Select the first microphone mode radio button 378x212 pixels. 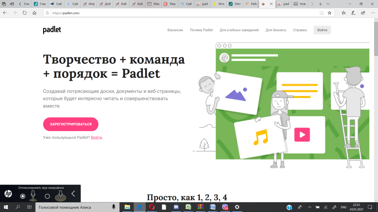click(x=23, y=196)
